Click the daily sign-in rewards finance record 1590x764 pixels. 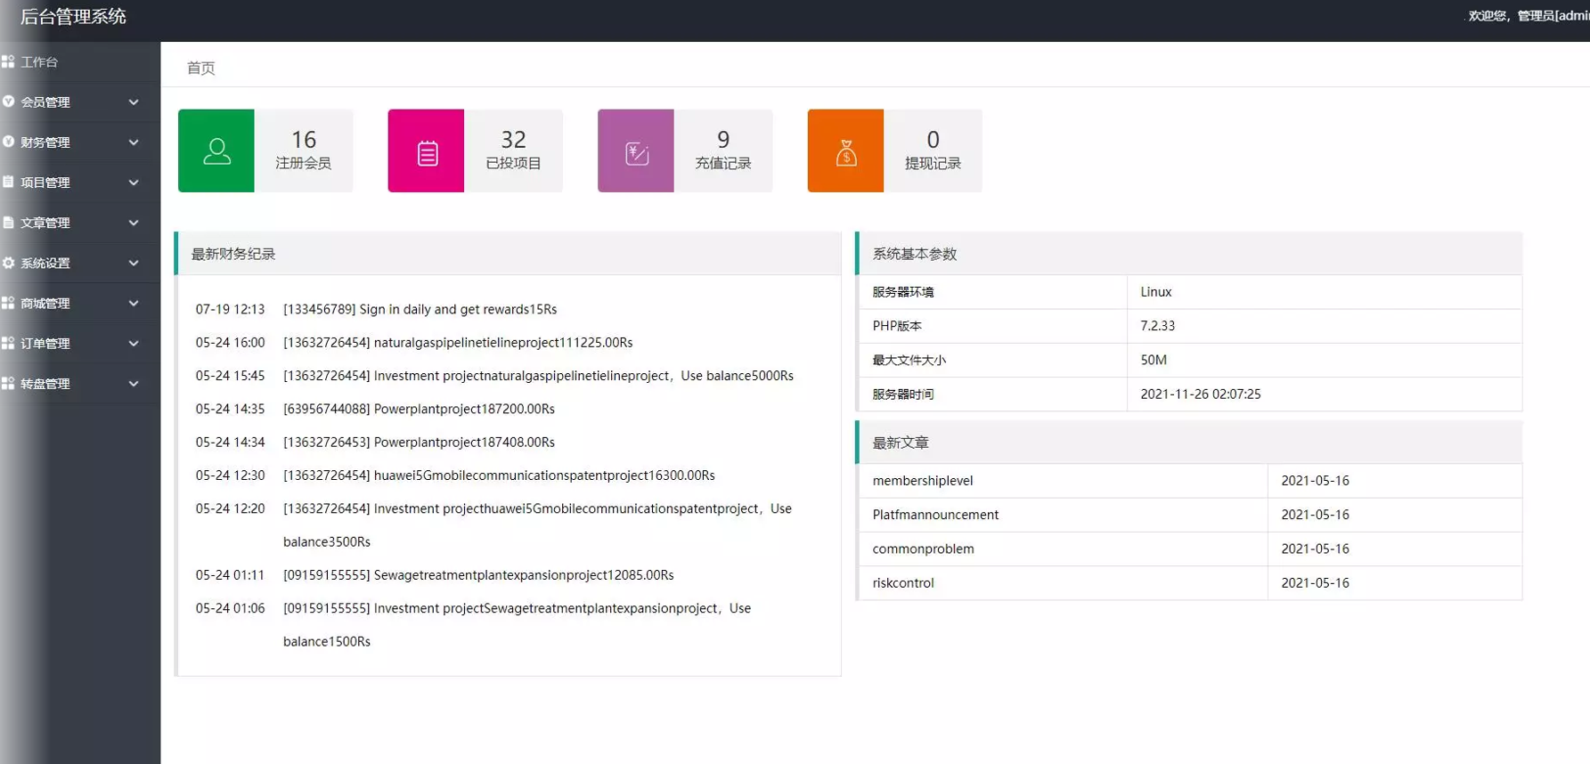pos(420,309)
